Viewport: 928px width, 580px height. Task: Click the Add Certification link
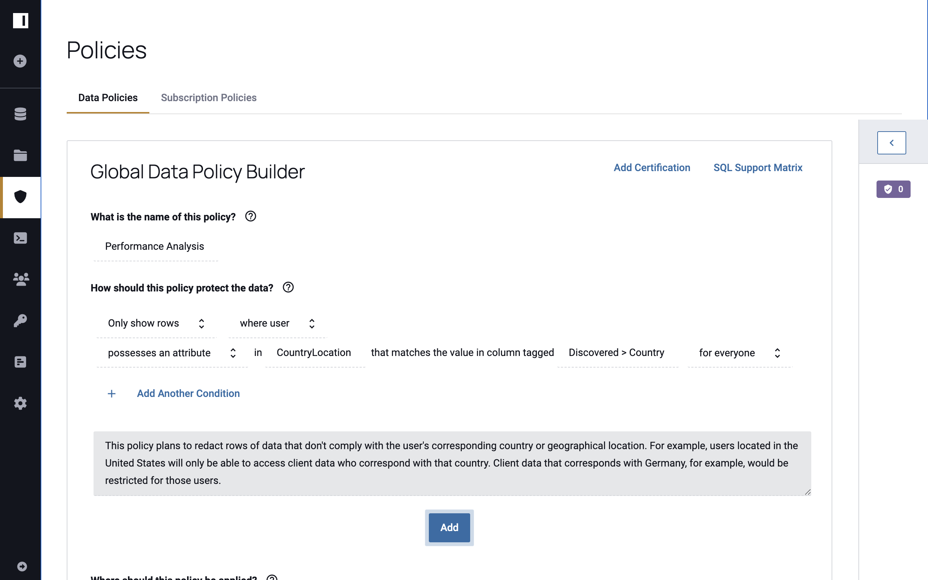(652, 167)
